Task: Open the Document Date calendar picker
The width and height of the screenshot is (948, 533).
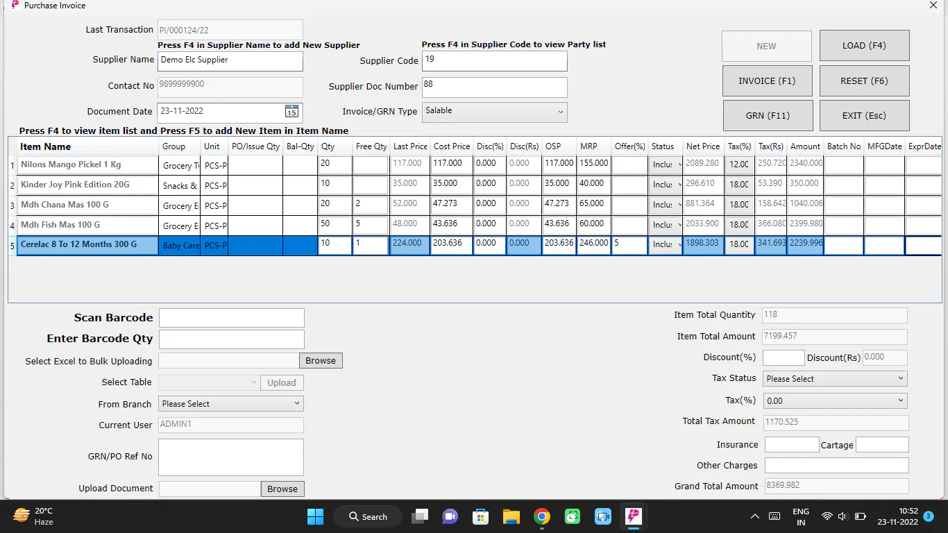Action: click(x=291, y=112)
